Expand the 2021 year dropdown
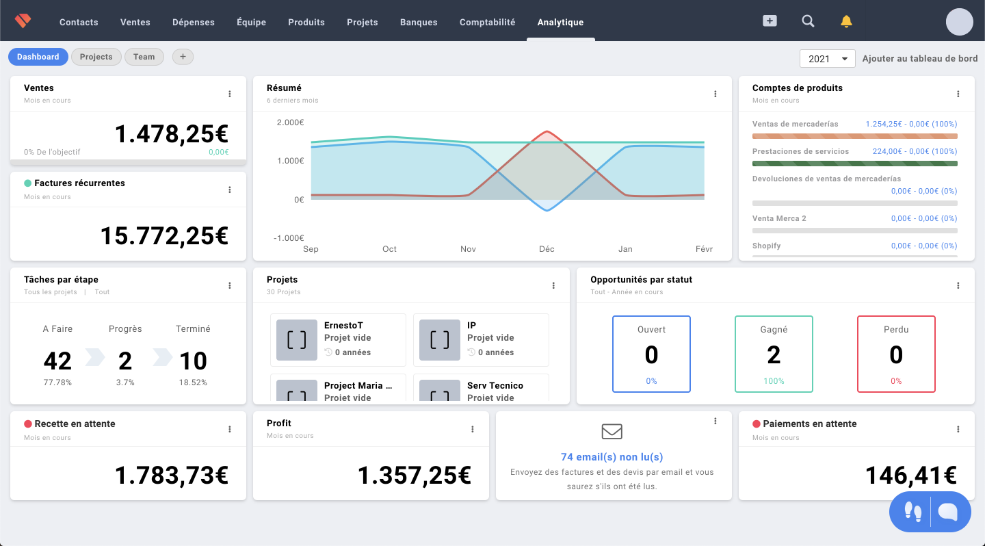This screenshot has height=546, width=985. (x=828, y=59)
